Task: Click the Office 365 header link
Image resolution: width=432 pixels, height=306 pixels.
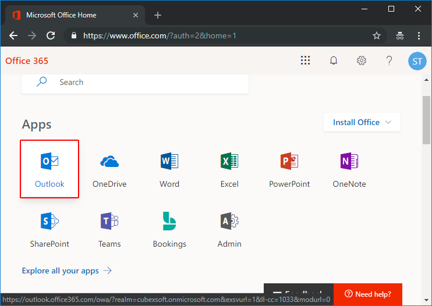Action: (27, 61)
